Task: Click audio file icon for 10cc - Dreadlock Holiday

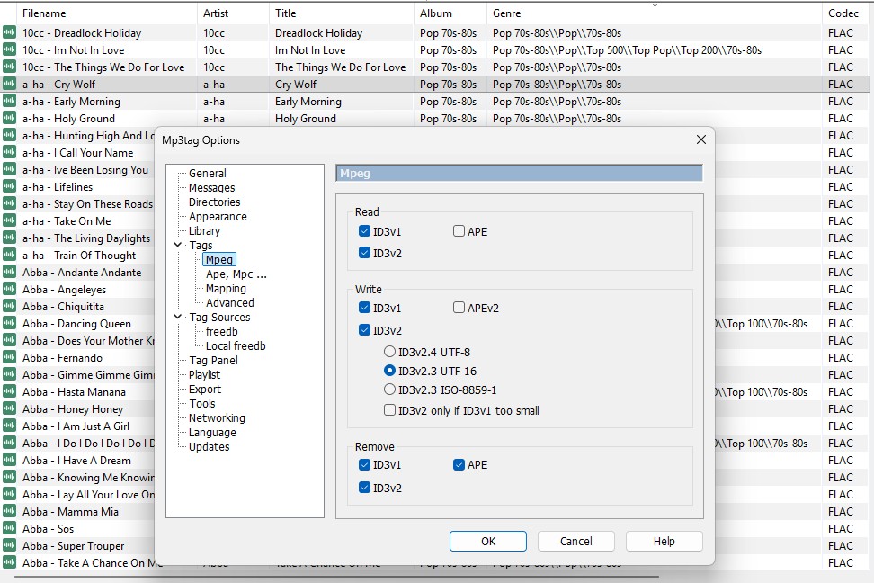Action: click(10, 33)
